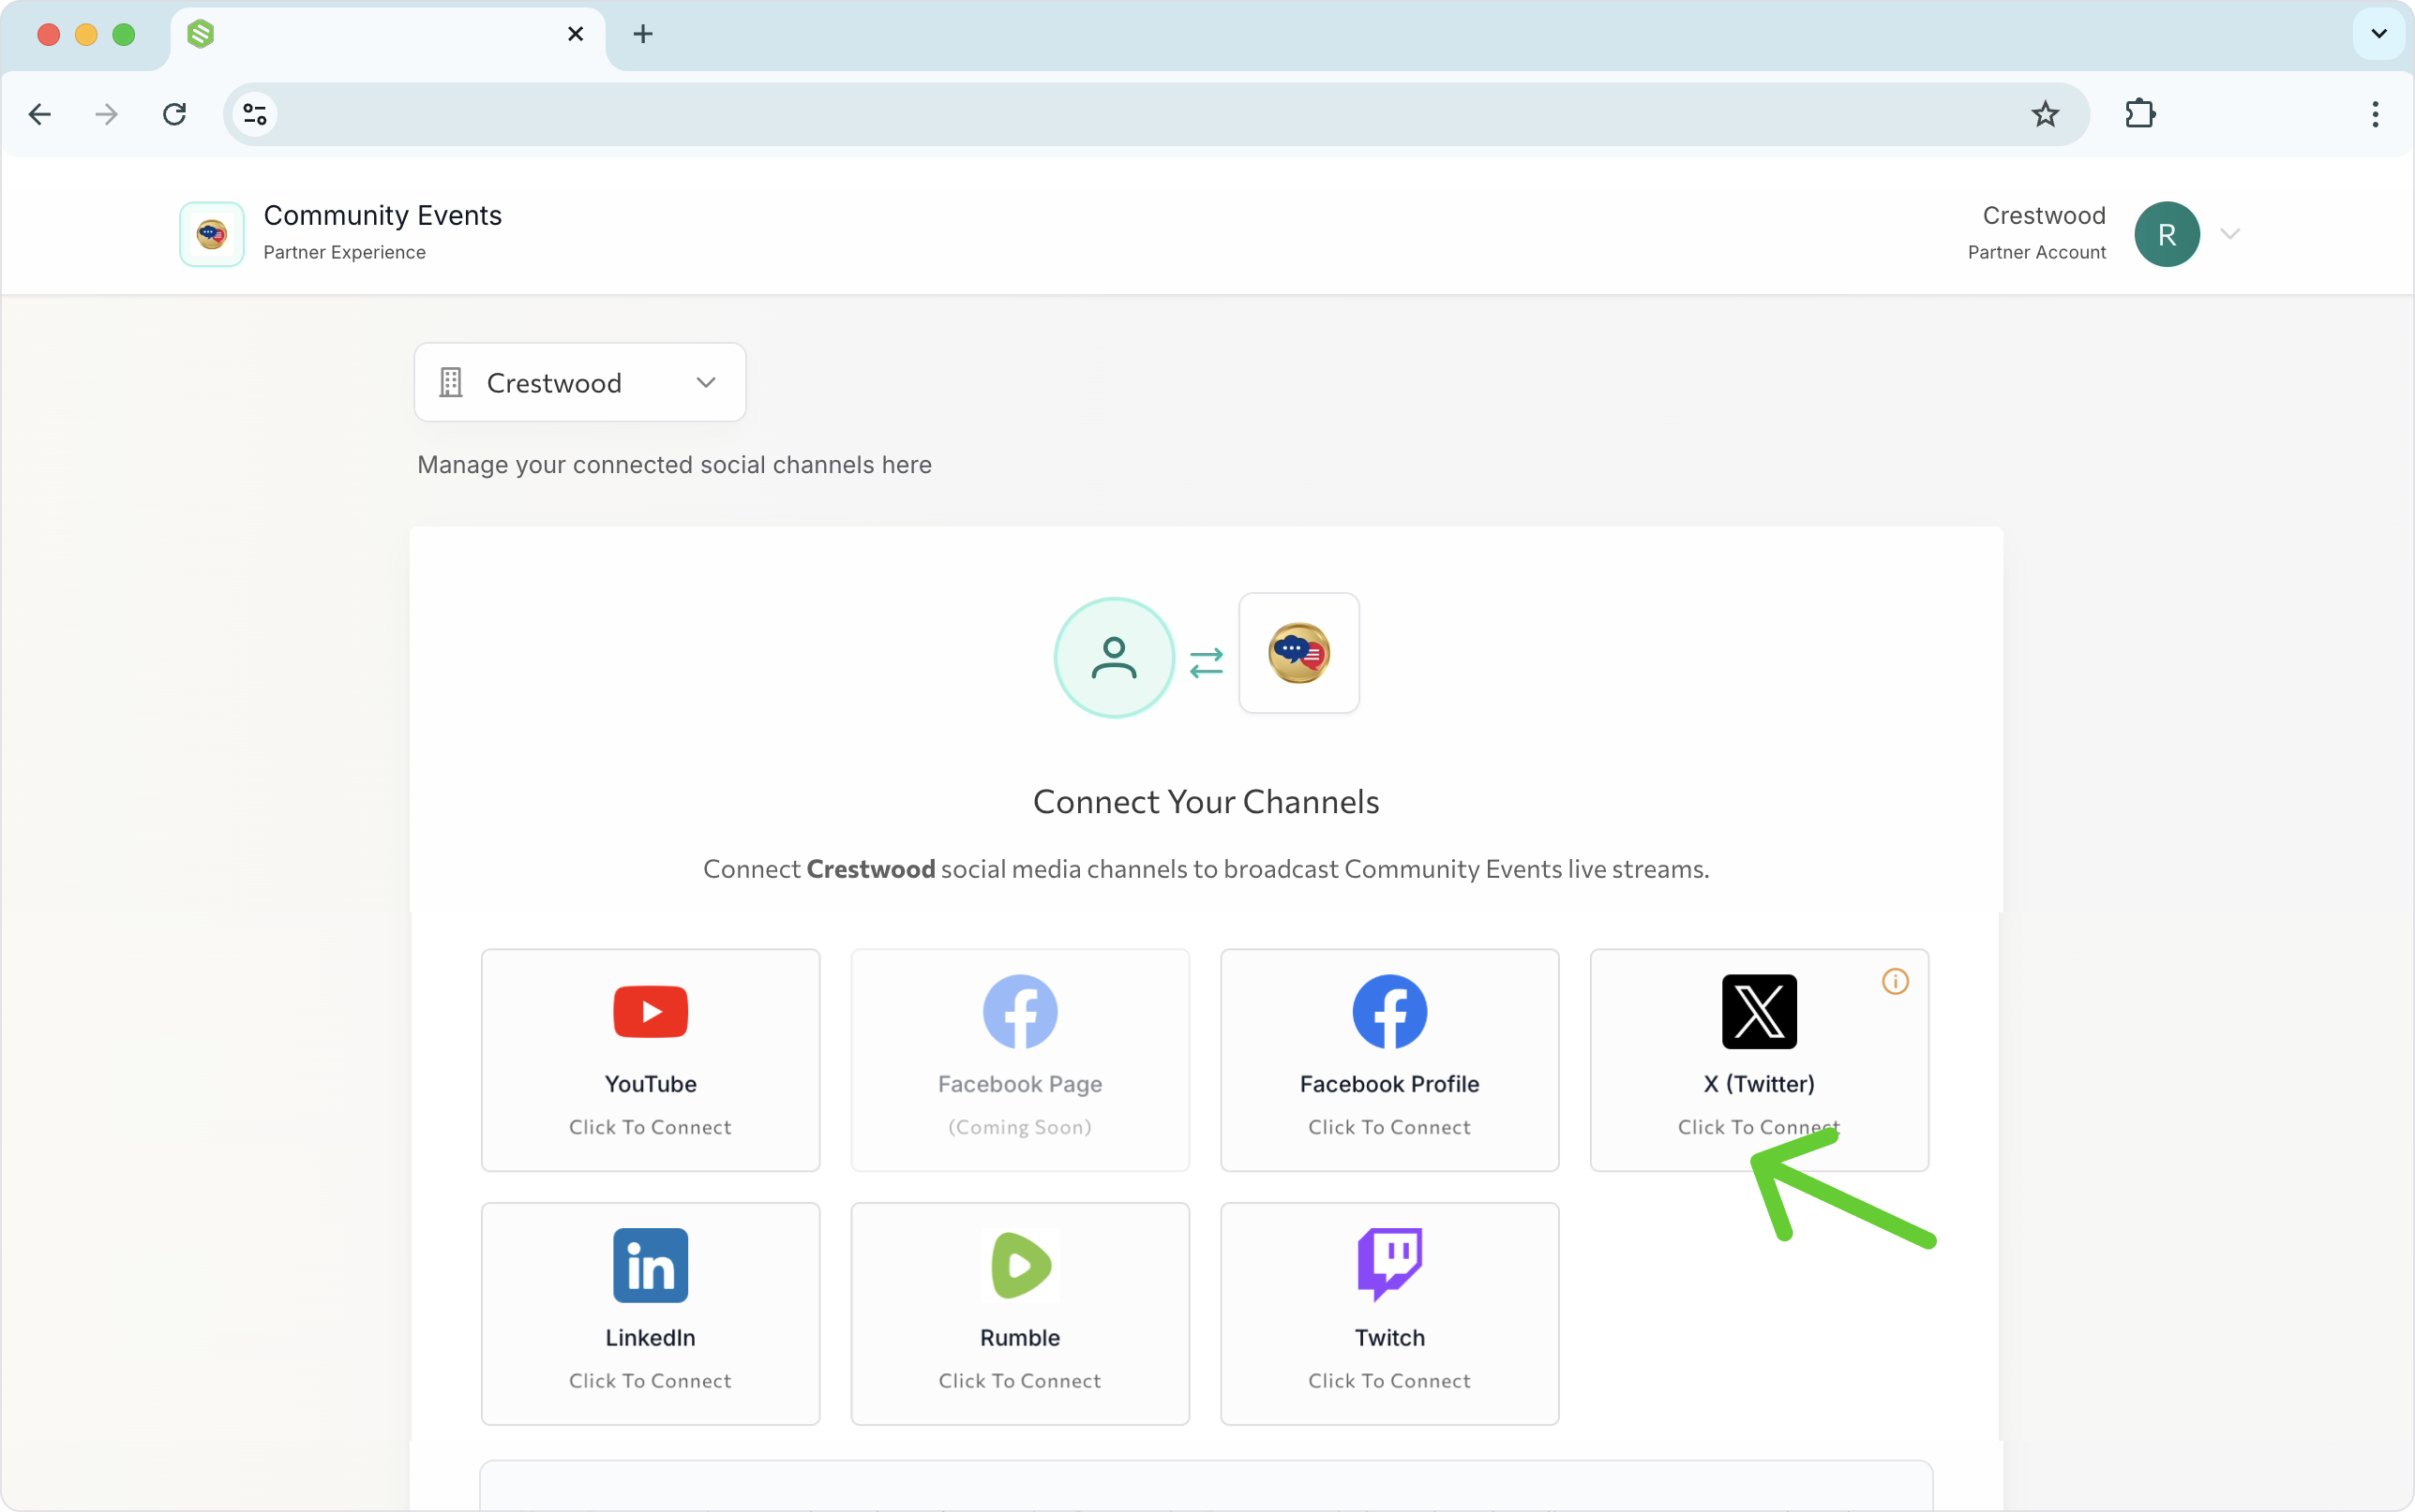Click the X (Twitter) logo icon
The width and height of the screenshot is (2415, 1512).
1759,1011
